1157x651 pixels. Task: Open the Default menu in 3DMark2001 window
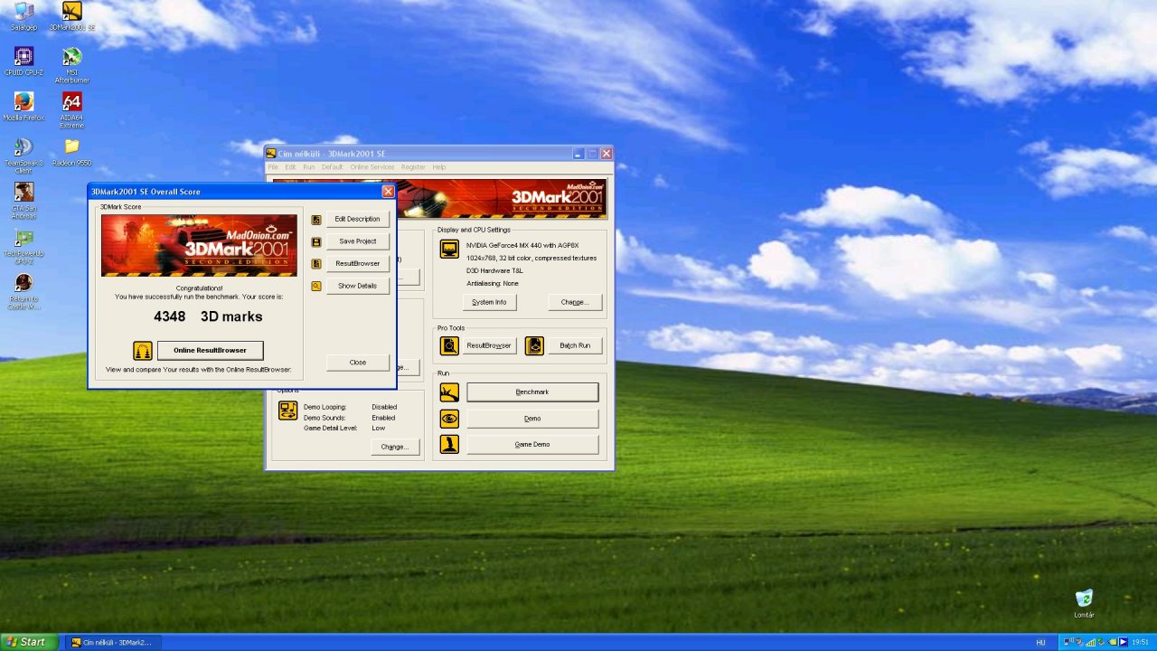332,167
